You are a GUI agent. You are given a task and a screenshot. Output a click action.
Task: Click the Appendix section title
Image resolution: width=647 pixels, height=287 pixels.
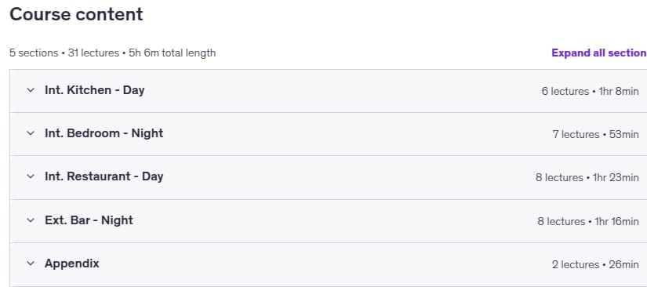[72, 263]
